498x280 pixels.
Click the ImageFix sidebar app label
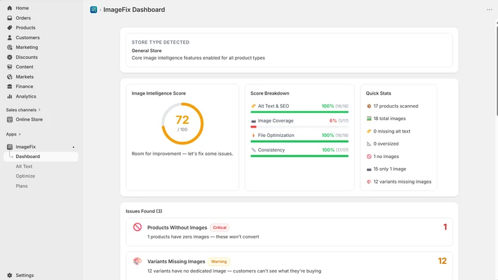(26, 147)
